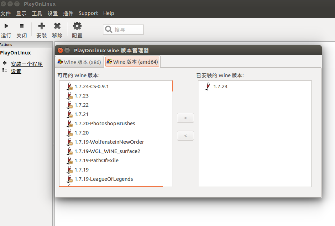Click the magnifier icon in search box
This screenshot has height=226, width=335.
(x=109, y=30)
